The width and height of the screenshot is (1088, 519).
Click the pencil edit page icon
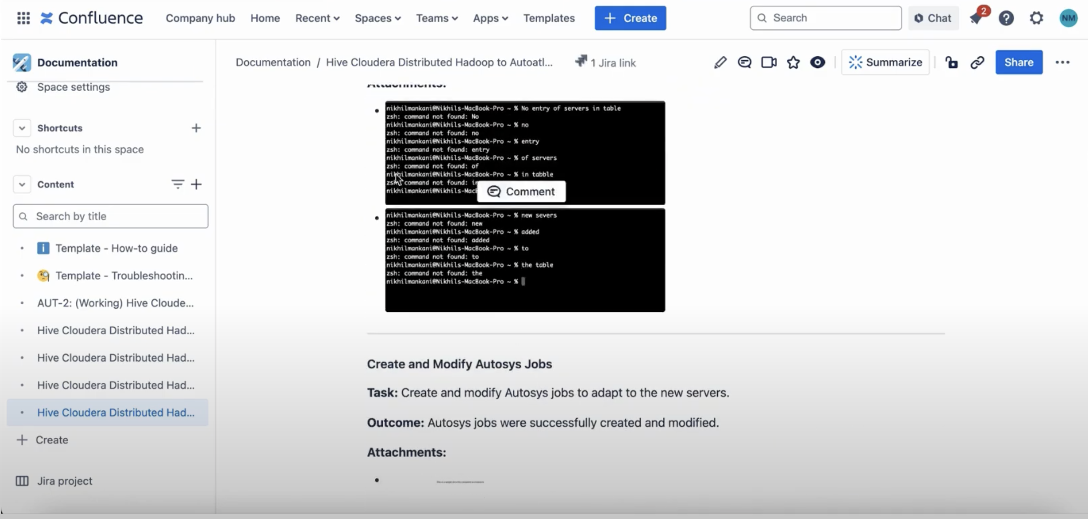point(720,63)
